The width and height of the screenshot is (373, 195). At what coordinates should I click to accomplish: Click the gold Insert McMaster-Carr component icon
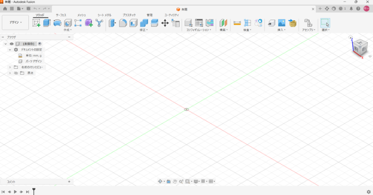292,23
